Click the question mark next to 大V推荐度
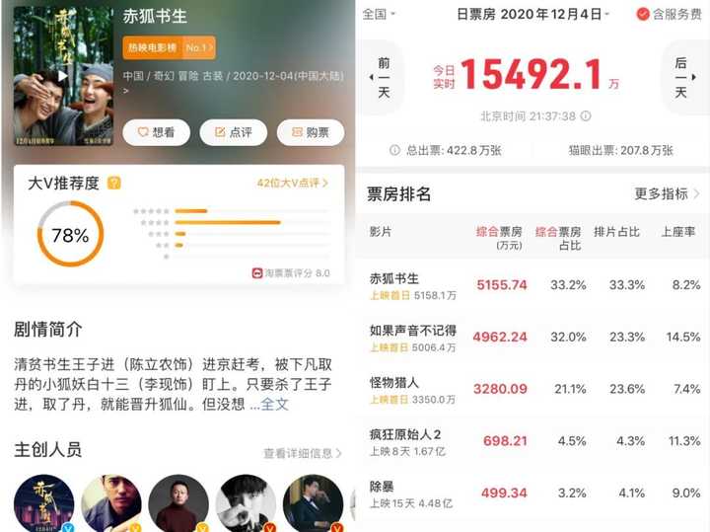 pyautogui.click(x=113, y=183)
